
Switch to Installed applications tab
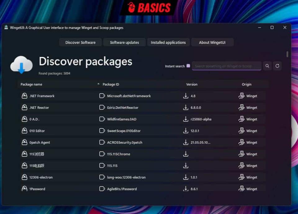point(168,42)
